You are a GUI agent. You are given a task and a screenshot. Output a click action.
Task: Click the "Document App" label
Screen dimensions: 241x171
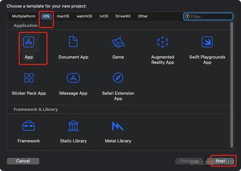point(73,57)
